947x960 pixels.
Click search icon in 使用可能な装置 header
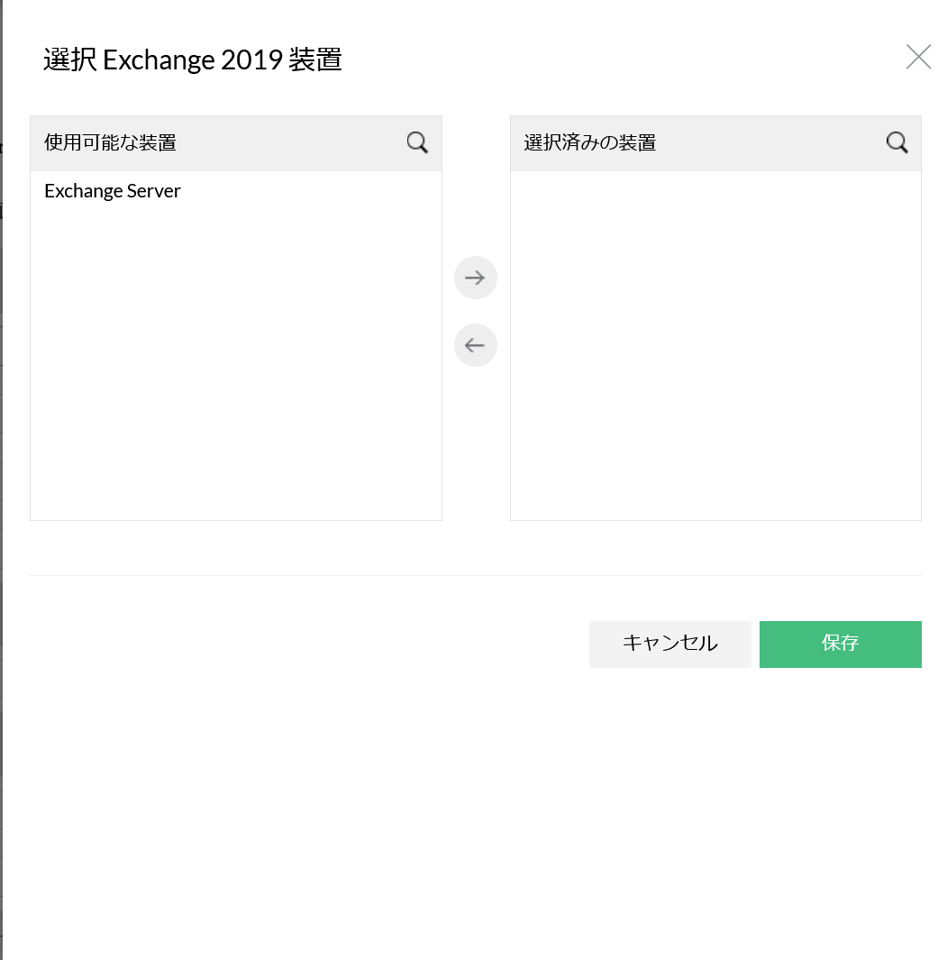417,142
